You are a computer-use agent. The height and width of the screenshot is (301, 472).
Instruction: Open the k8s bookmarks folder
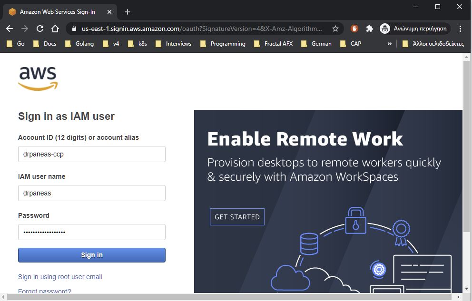point(138,44)
